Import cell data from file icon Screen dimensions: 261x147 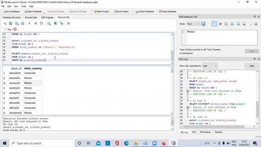[x=238, y=24]
